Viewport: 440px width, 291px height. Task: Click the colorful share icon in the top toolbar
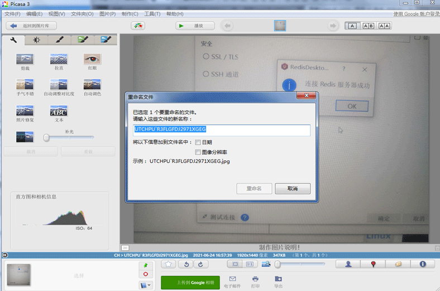(138, 26)
